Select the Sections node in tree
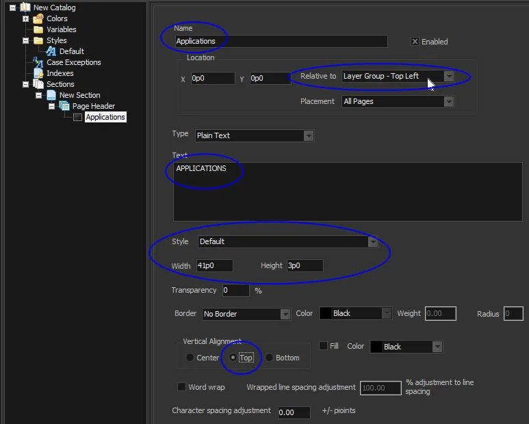 [x=60, y=84]
